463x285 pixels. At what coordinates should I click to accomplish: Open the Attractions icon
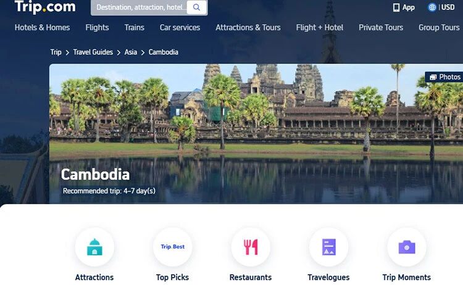[x=94, y=247]
